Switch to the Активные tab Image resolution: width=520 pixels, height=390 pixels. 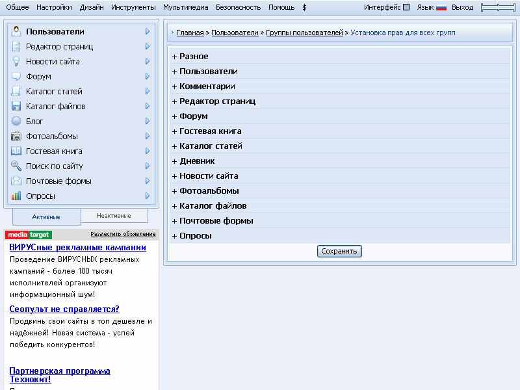46,217
